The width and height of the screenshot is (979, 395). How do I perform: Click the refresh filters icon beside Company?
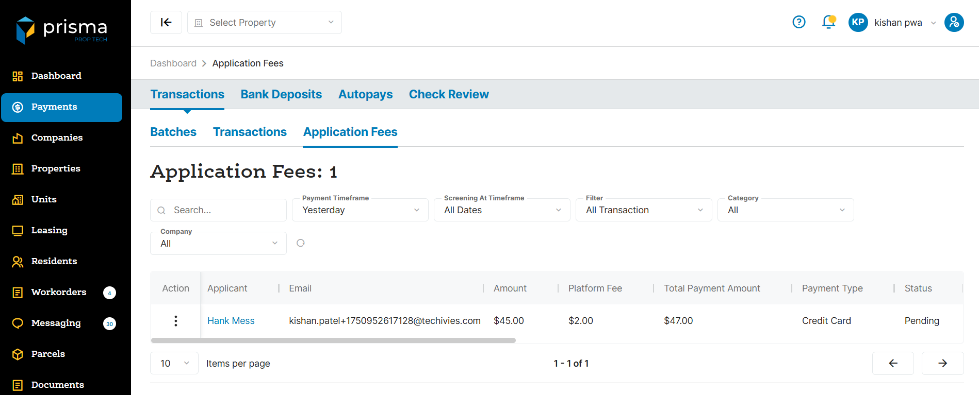(x=301, y=243)
